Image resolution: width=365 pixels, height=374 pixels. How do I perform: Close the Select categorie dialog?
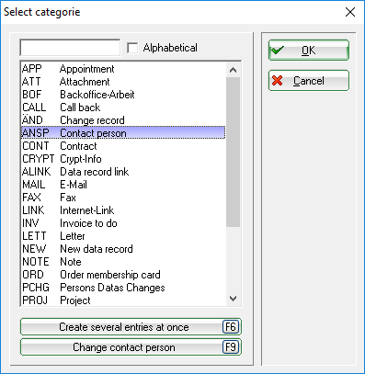click(x=350, y=12)
